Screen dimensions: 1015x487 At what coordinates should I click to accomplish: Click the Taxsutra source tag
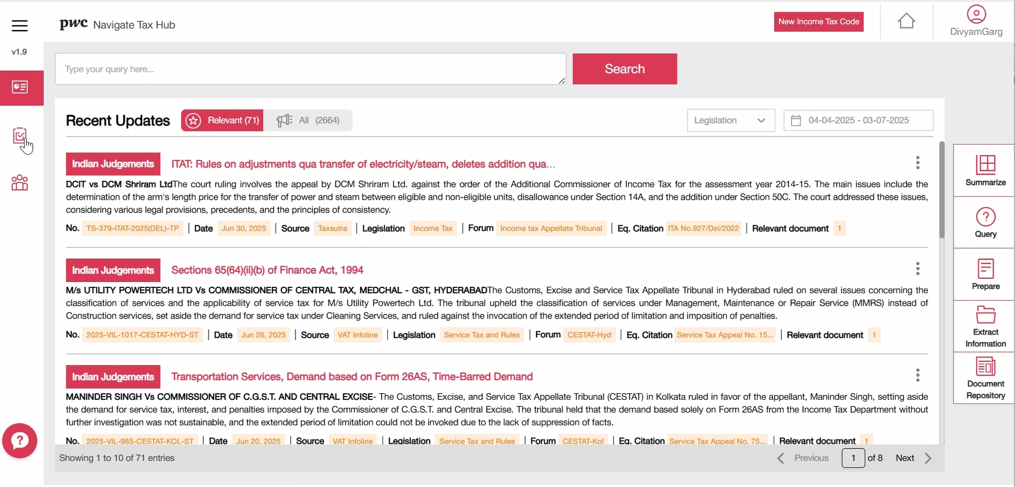click(x=332, y=229)
